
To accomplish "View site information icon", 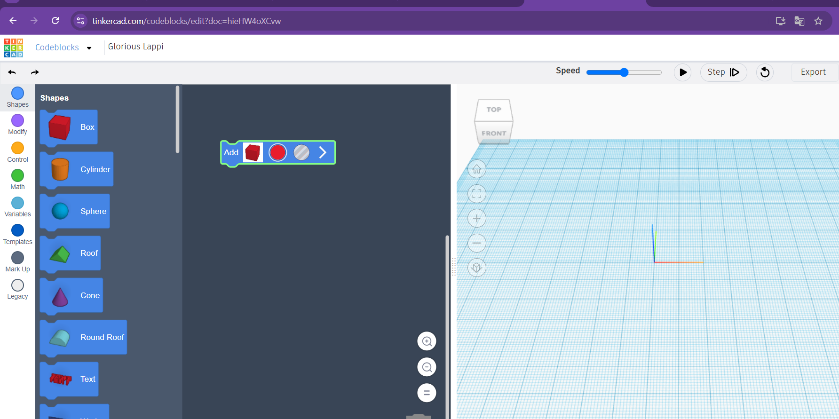I will (80, 21).
